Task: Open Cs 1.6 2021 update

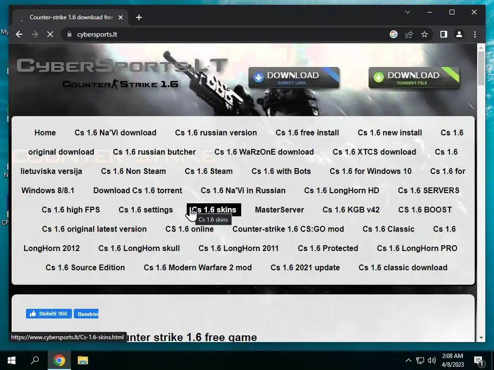Action: tap(305, 267)
